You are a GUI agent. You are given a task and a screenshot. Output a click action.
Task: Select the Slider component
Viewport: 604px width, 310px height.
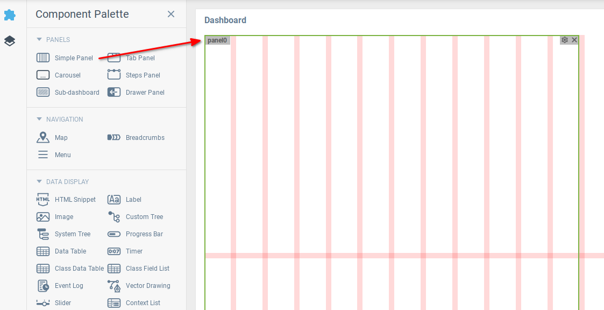[x=54, y=303]
